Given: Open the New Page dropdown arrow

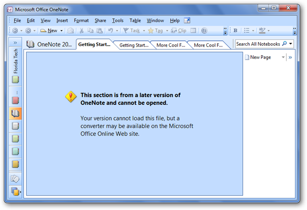Looking at the screenshot, I should point(283,57).
